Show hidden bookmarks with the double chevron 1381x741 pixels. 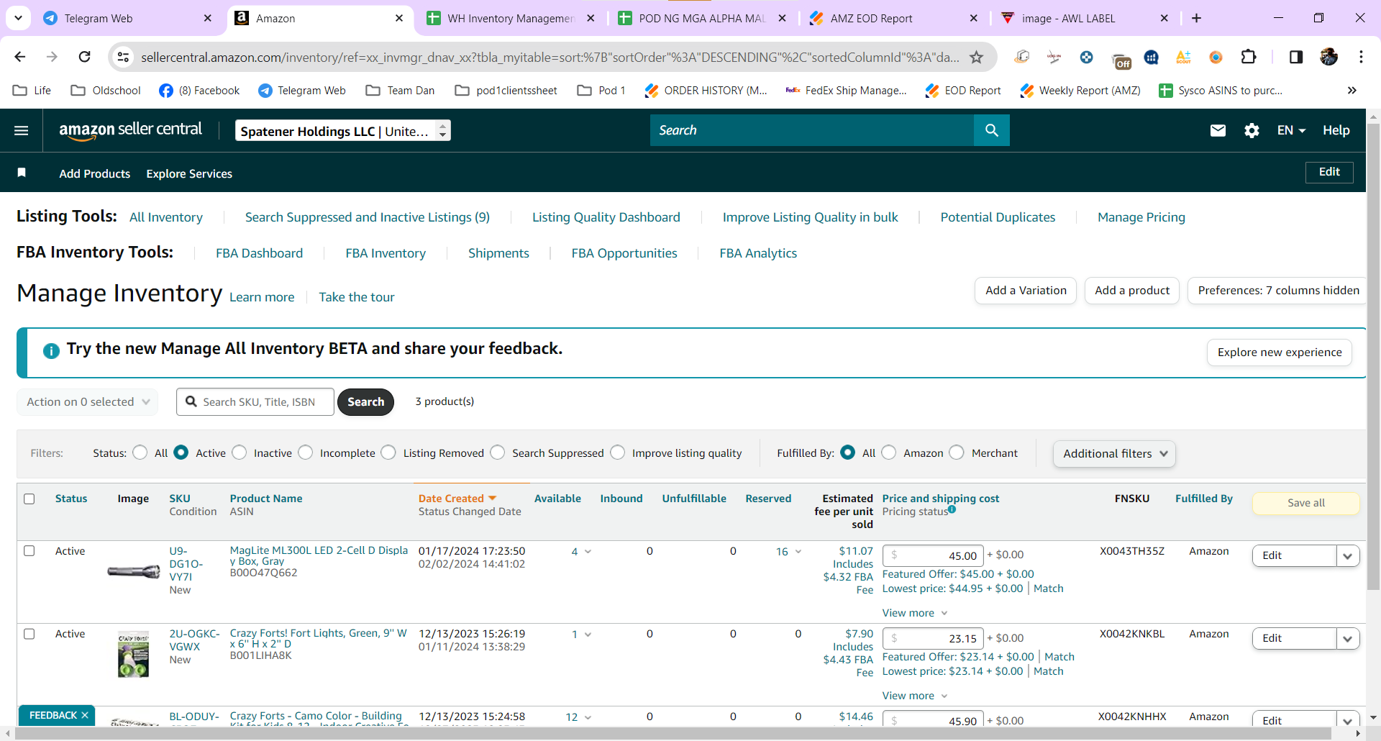pos(1352,90)
